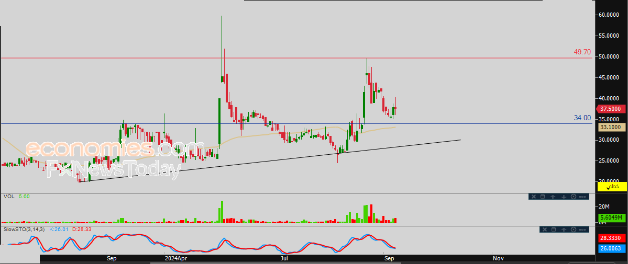Image resolution: width=628 pixels, height=264 pixels.
Task: Click the 20M volume axis label
Action: pyautogui.click(x=604, y=207)
